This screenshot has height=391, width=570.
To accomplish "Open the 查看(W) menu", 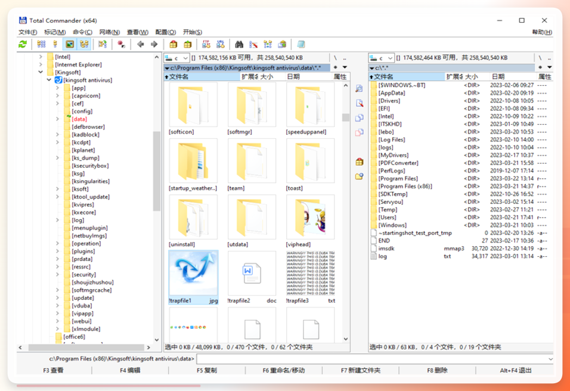I will point(137,32).
